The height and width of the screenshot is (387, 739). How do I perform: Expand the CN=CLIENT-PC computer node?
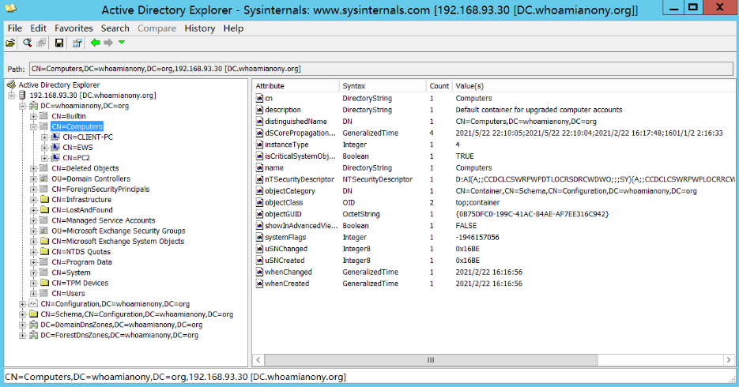coord(44,137)
